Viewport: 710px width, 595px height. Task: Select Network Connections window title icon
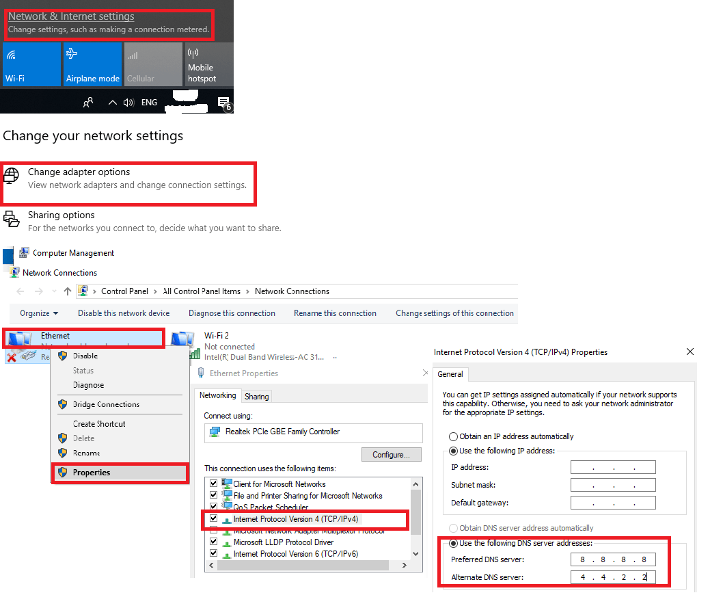tap(14, 273)
